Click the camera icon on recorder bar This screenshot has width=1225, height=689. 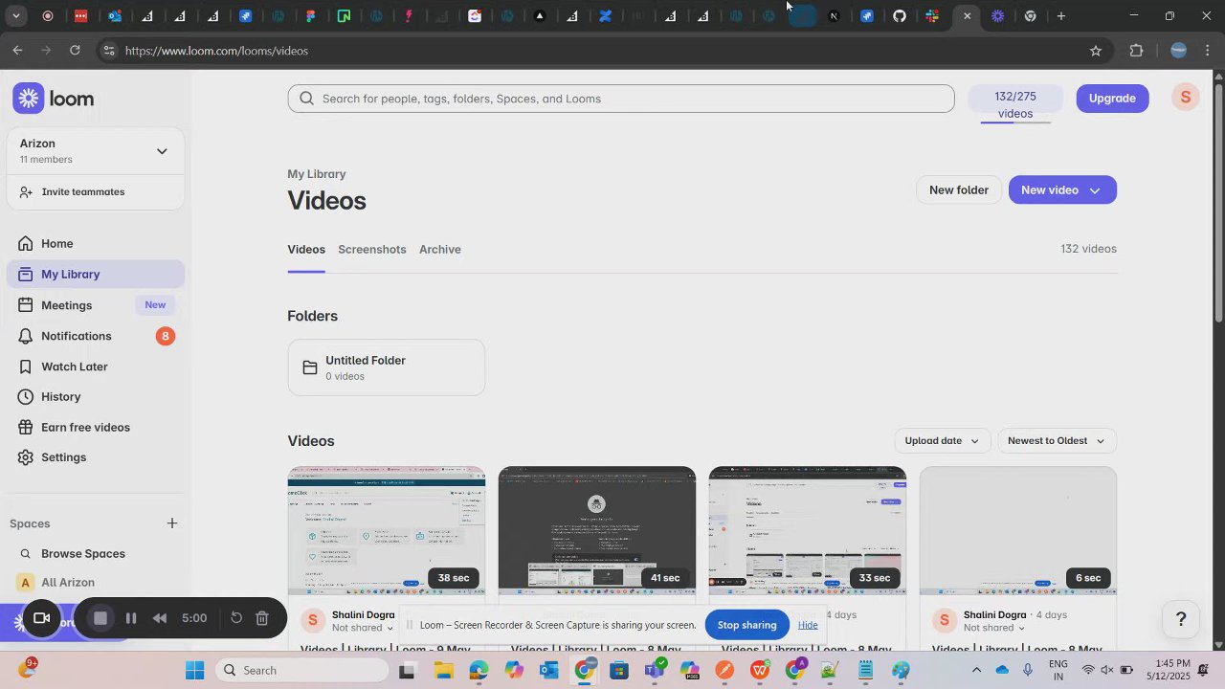tap(42, 618)
